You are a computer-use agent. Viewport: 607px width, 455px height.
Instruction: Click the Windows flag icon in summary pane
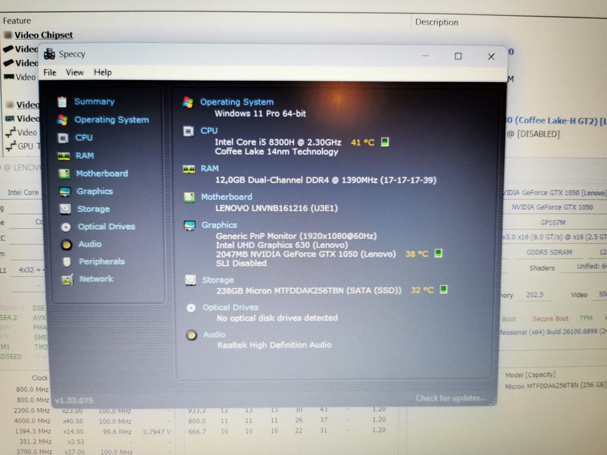click(x=188, y=102)
